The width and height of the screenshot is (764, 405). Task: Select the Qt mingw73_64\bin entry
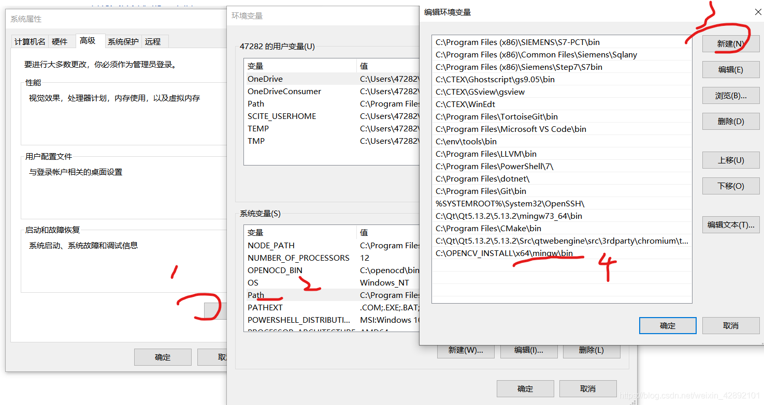tap(561, 216)
